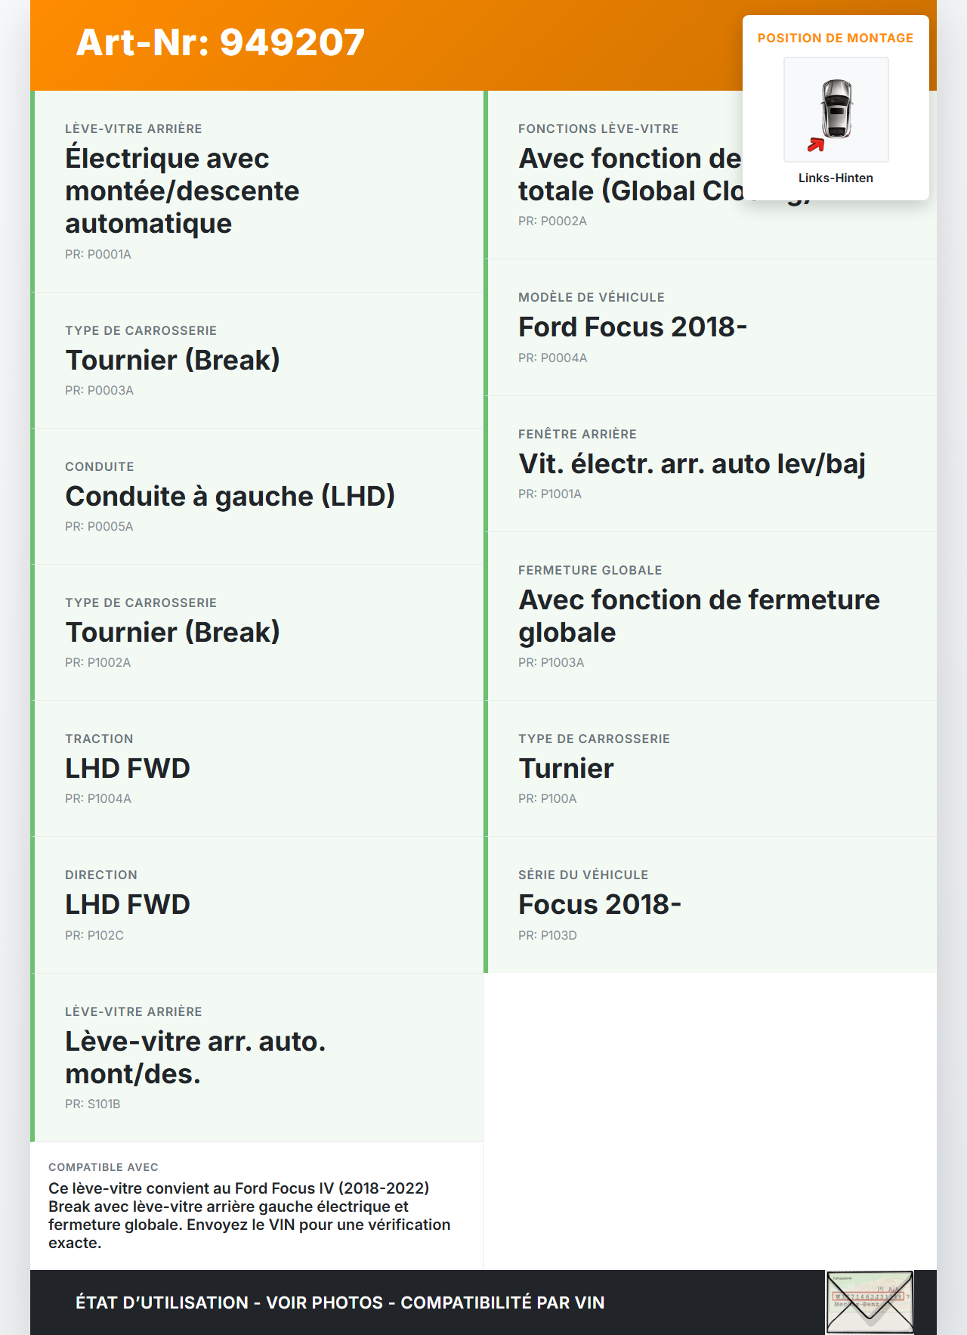Click the 'LHD FWD' card under Traction

258,769
